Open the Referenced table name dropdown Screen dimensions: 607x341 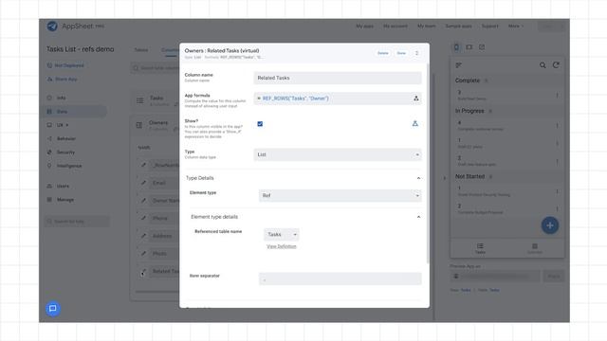point(282,234)
